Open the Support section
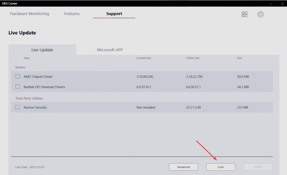Viewport: 287px width, 175px height. 114,13
